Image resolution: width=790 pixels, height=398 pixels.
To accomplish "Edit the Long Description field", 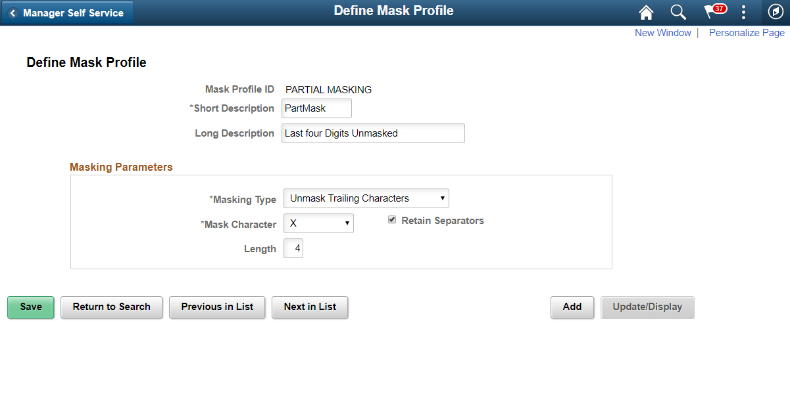I will (x=373, y=133).
